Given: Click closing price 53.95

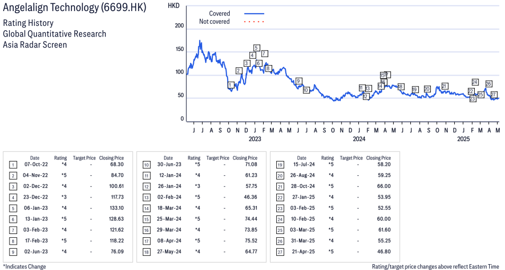Looking at the screenshot, I should pyautogui.click(x=384, y=197).
